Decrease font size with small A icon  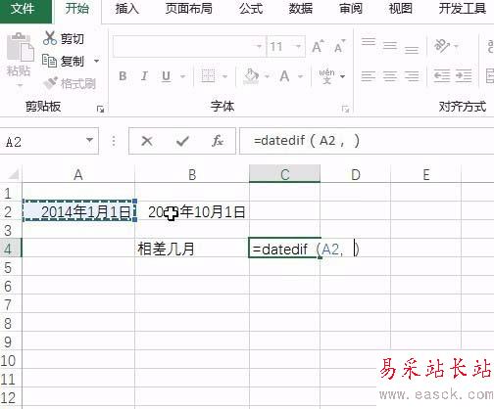[x=340, y=47]
